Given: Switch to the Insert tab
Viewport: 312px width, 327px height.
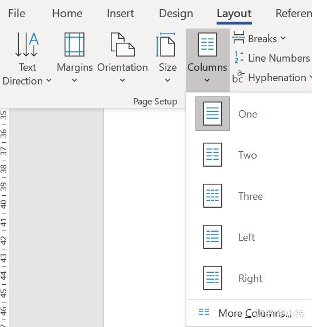Looking at the screenshot, I should [121, 14].
